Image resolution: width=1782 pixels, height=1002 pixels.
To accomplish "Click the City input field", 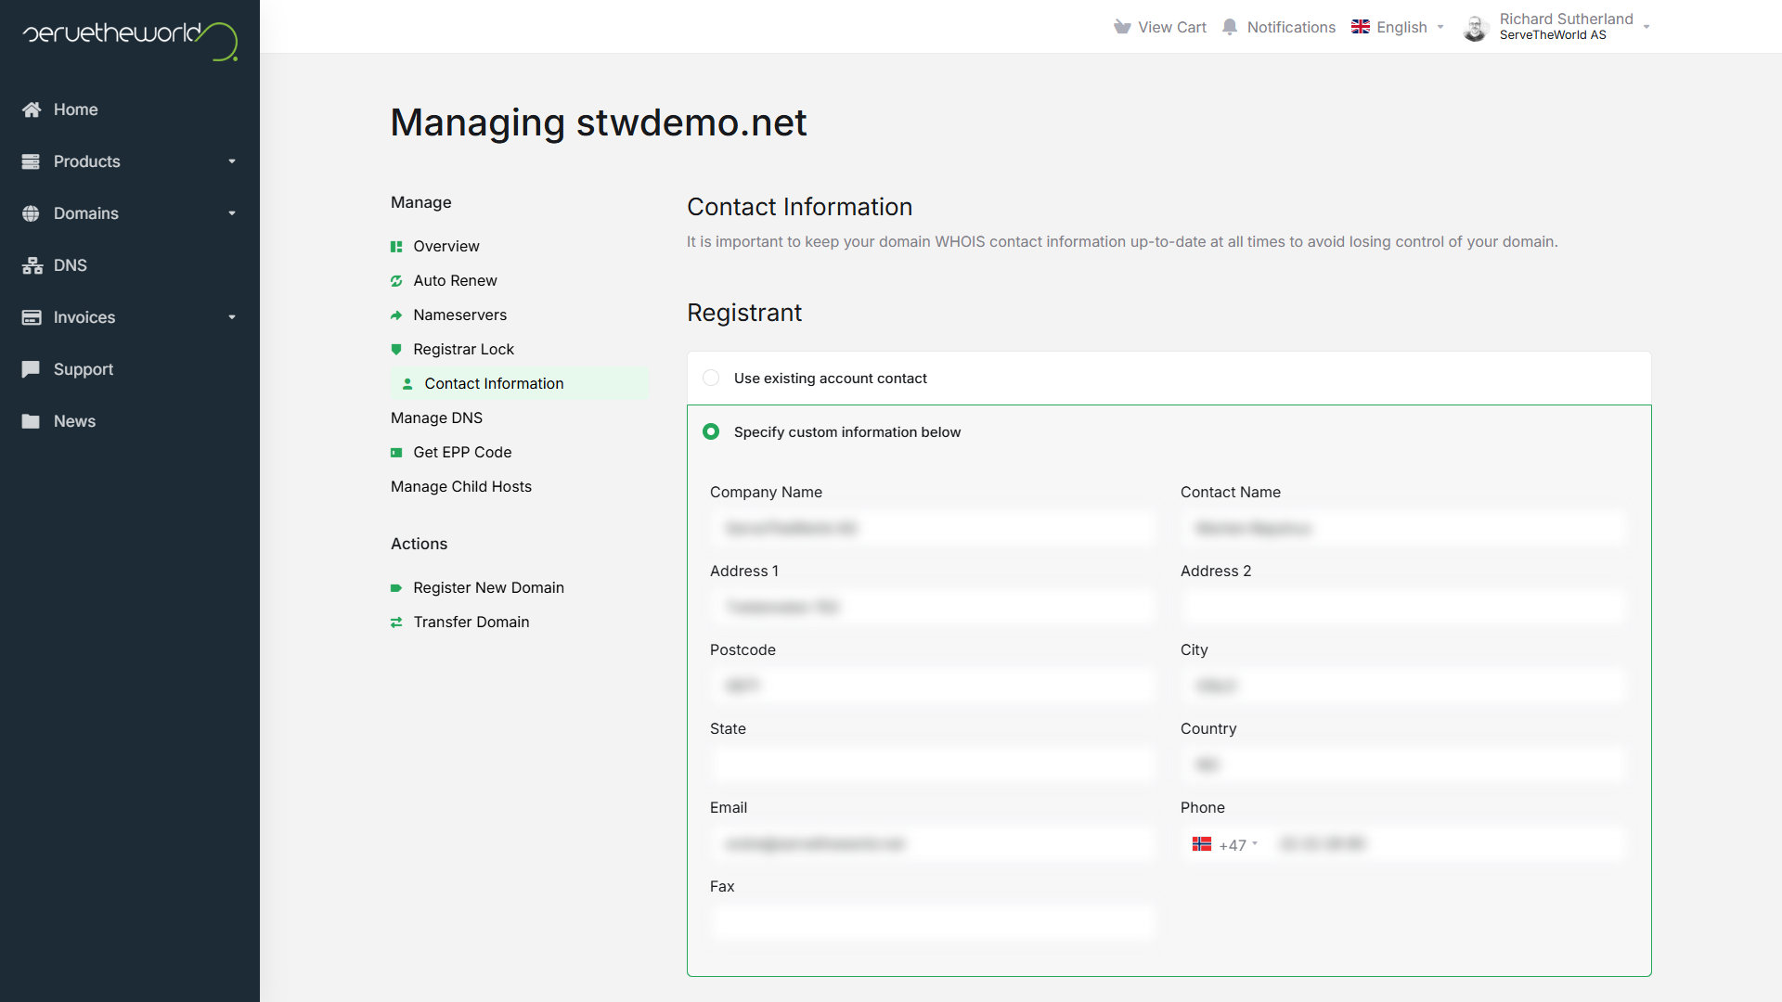I will coord(1404,687).
